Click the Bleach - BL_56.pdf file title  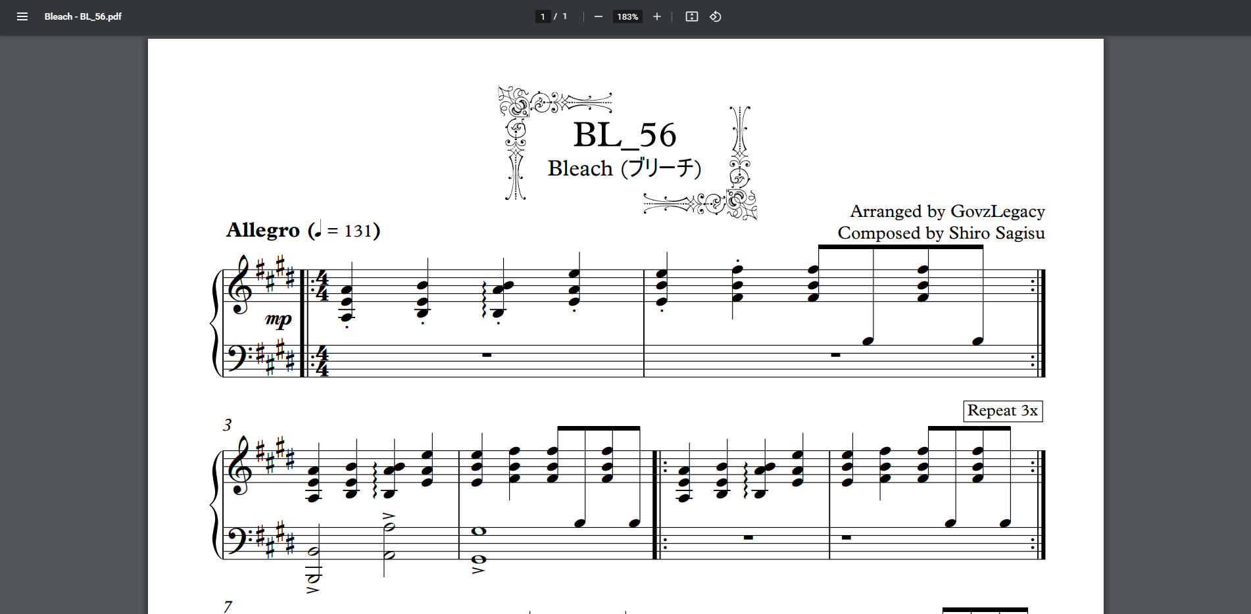point(83,16)
